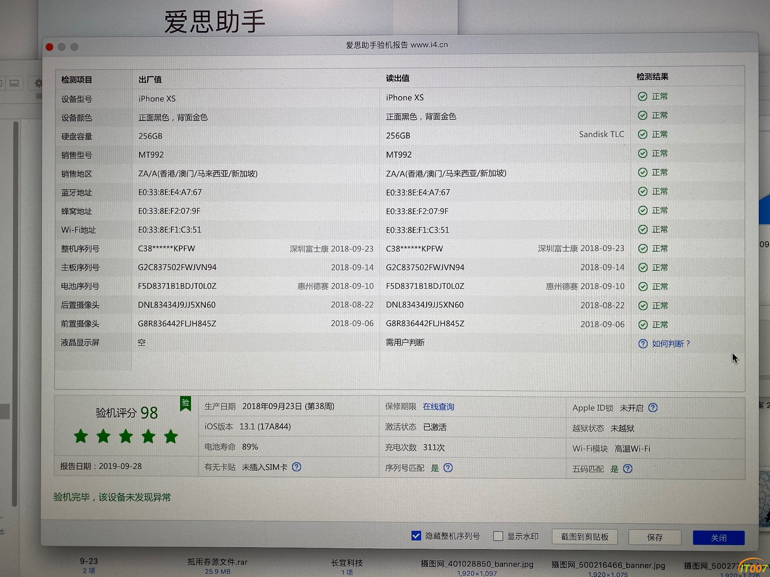Click the 验机评分 98 score
This screenshot has height=577, width=770.
click(x=127, y=413)
